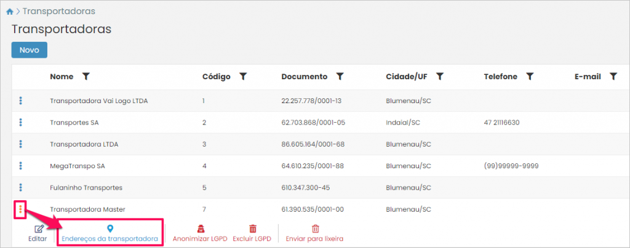The width and height of the screenshot is (630, 248).
Task: Open filter for Telefone column
Action: coord(530,77)
